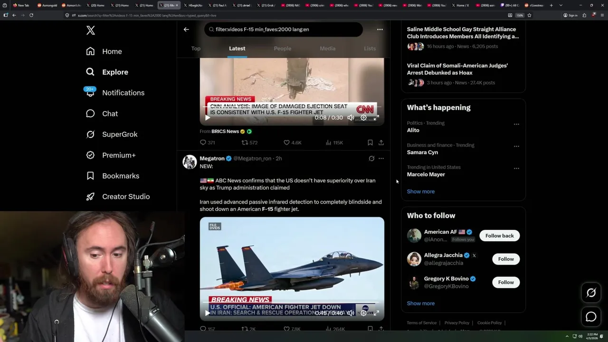The width and height of the screenshot is (608, 342).
Task: Bookmark the BRICS News video post
Action: click(x=370, y=142)
